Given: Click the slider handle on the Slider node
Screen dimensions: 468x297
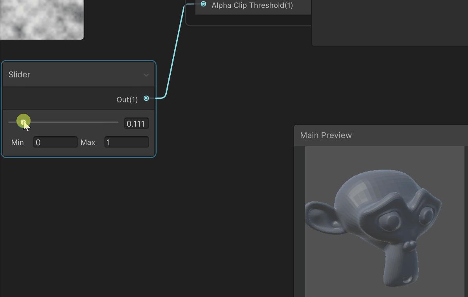Looking at the screenshot, I should (x=23, y=121).
